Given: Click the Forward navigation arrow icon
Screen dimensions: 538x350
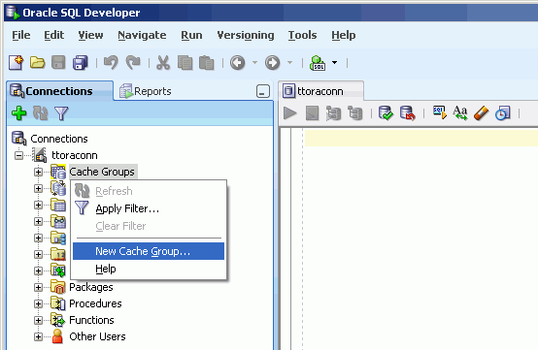Looking at the screenshot, I should point(273,63).
